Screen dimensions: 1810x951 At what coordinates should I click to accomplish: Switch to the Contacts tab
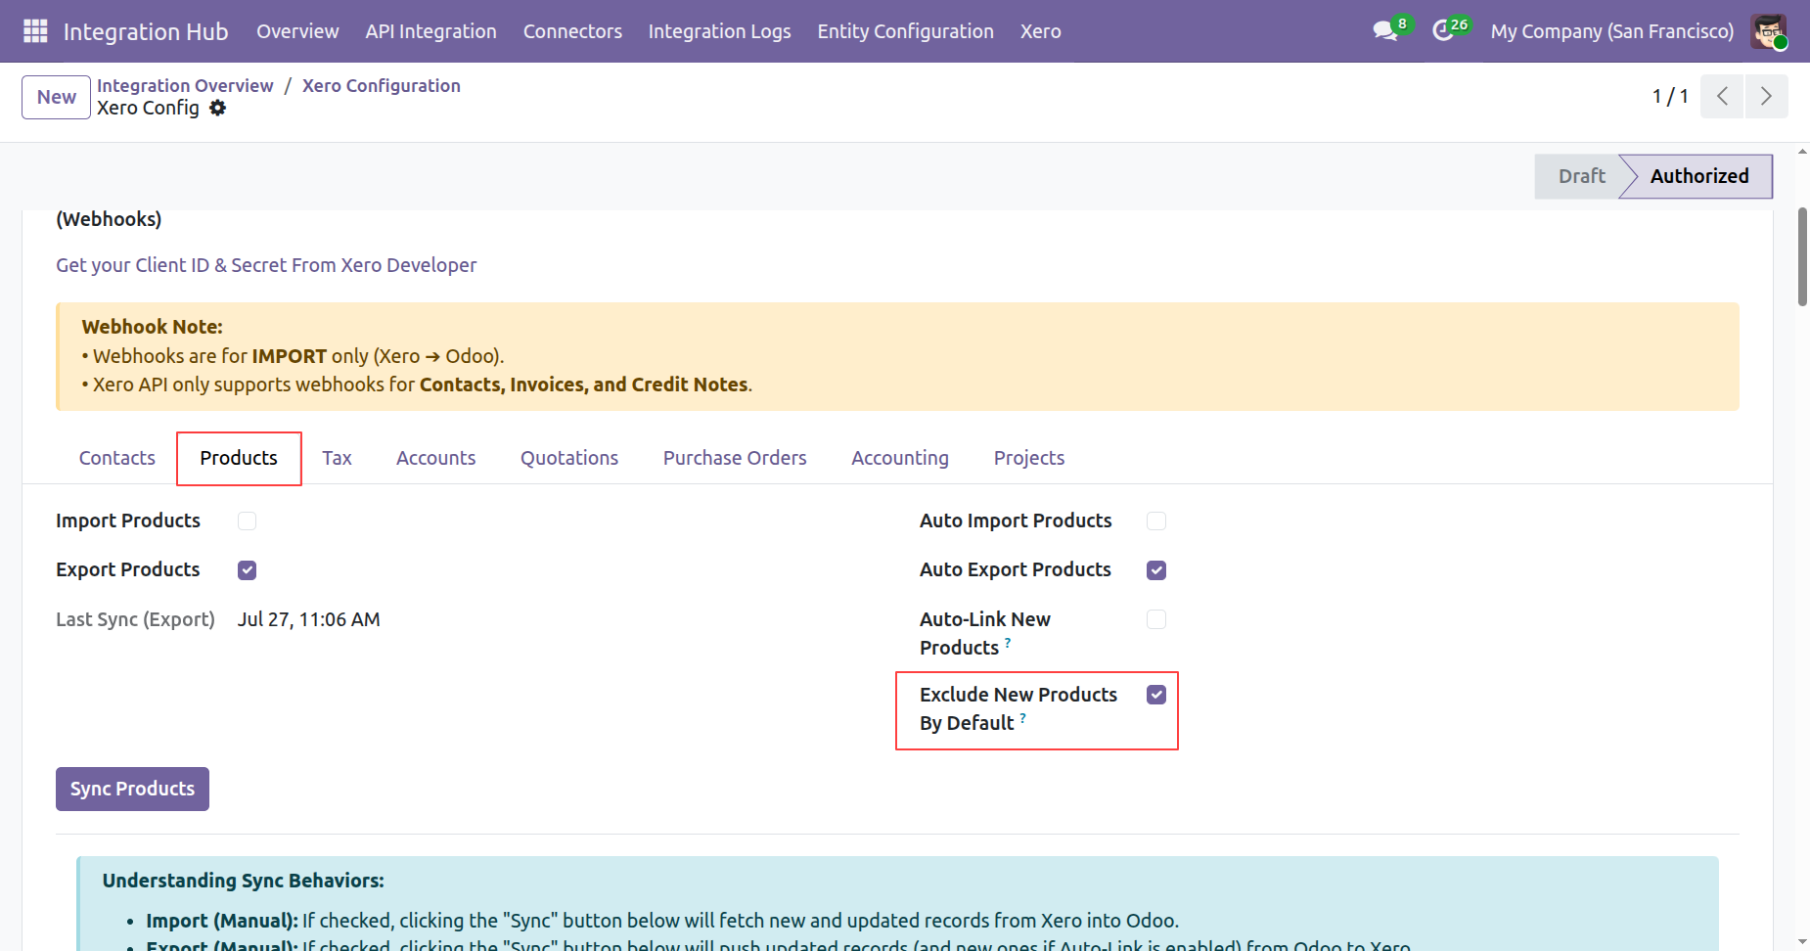(x=117, y=458)
